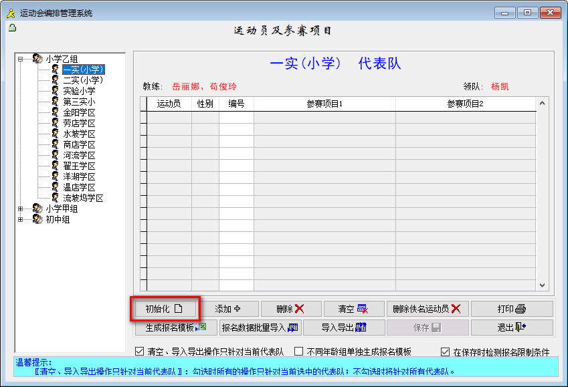This screenshot has width=568, height=387.
Task: Toggle 清空、导入导出操作只针对当前代表队 checkbox
Action: pyautogui.click(x=140, y=352)
